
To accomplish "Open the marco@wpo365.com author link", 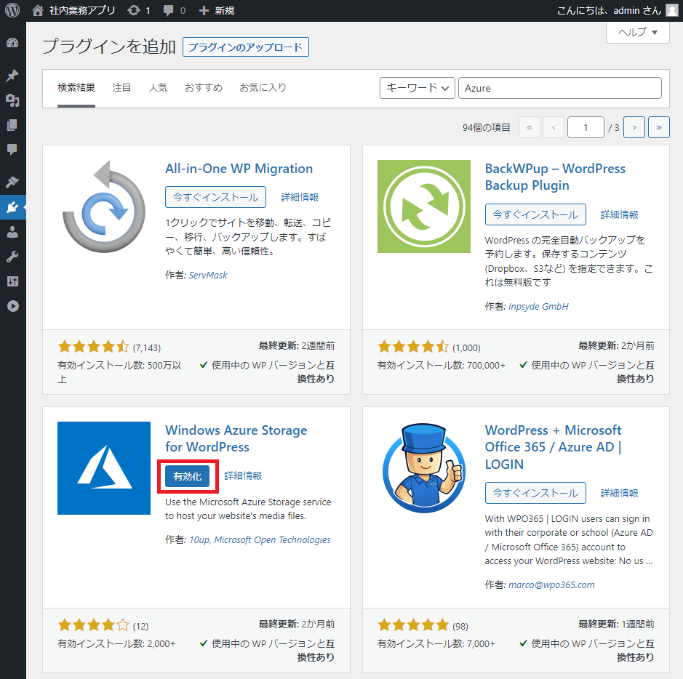I will 551,585.
